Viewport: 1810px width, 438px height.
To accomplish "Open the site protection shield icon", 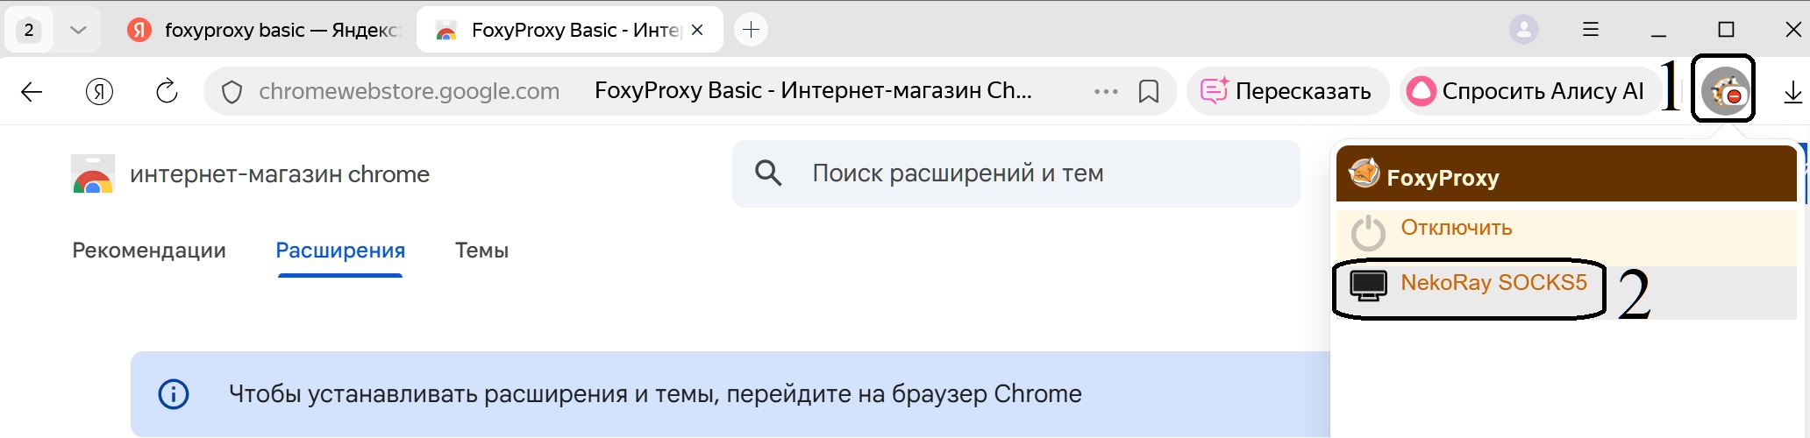I will point(232,91).
